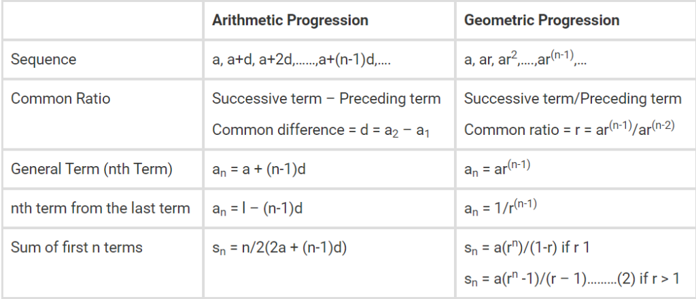Click the arithmetic sum sn = n/2(2a + (n-1)d)
696x299 pixels.
coord(280,247)
